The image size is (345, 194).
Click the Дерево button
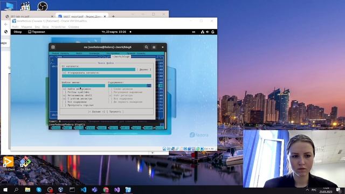[x=144, y=70]
